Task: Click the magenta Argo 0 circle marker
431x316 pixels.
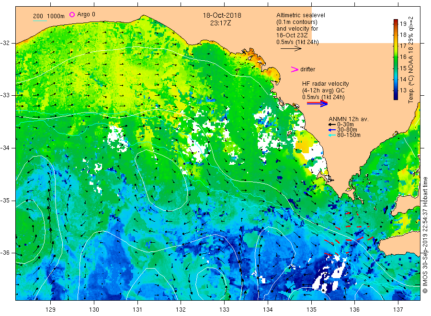Action: 72,14
